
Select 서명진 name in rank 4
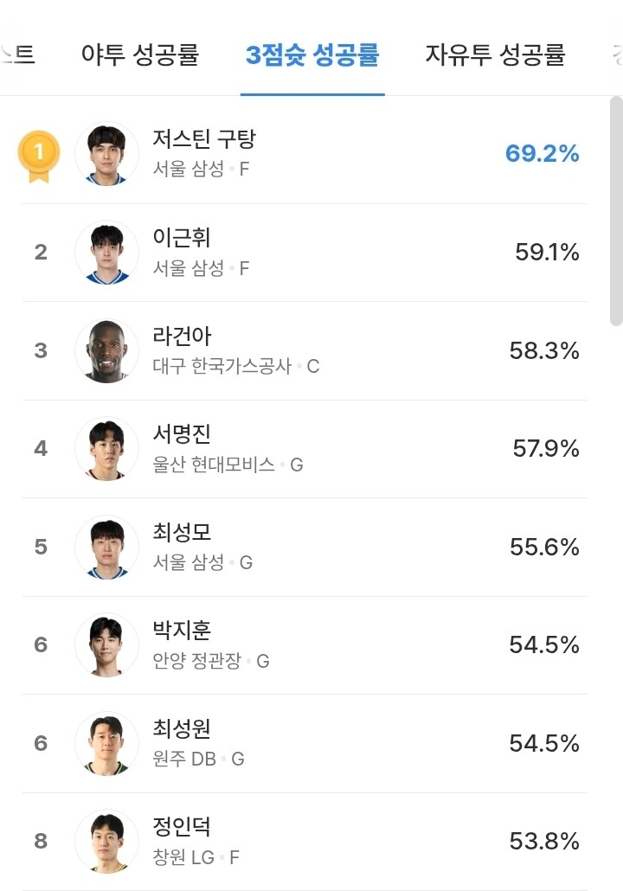click(182, 433)
